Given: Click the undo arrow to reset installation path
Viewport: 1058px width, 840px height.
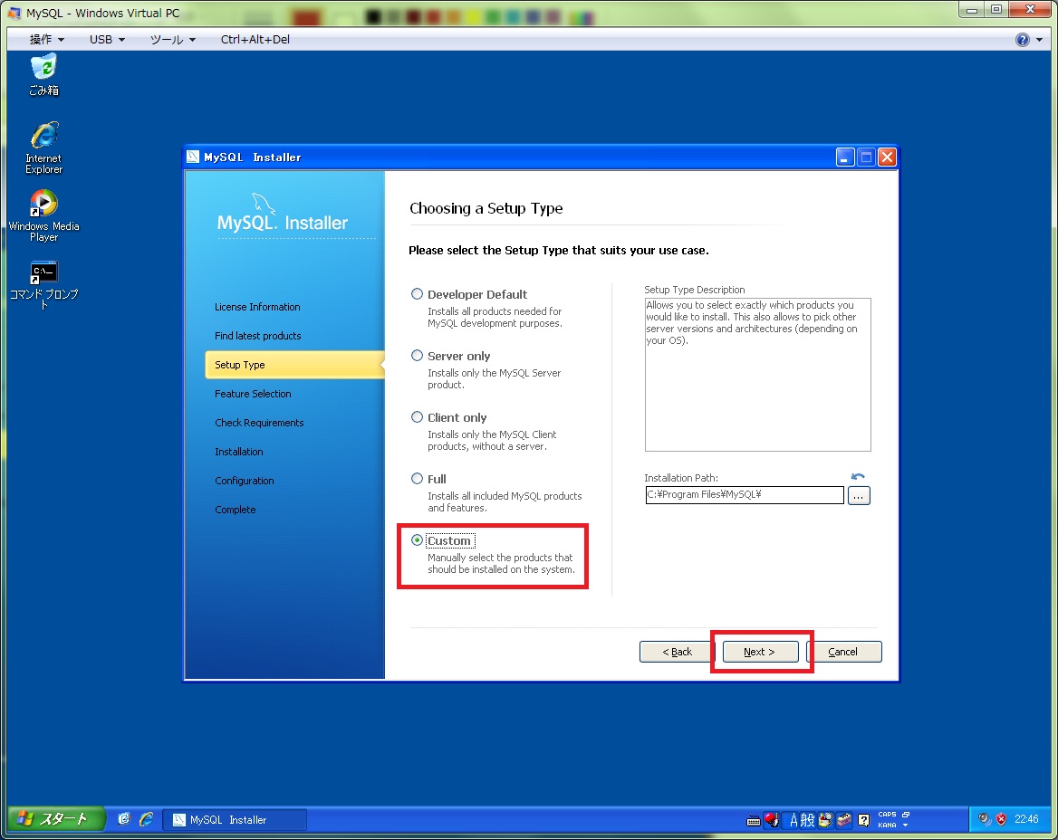Looking at the screenshot, I should point(858,477).
